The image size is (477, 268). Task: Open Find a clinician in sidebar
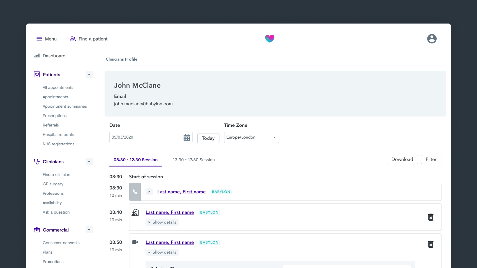pos(56,174)
